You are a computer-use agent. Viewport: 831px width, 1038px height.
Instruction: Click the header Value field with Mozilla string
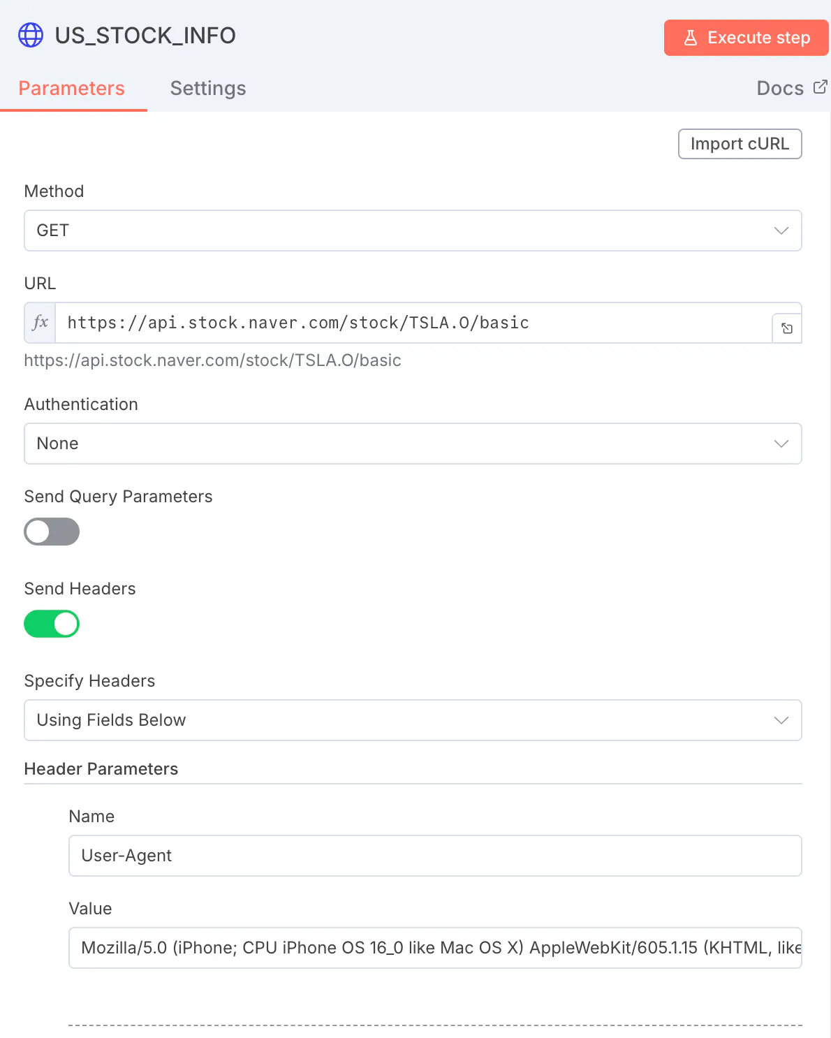[434, 948]
